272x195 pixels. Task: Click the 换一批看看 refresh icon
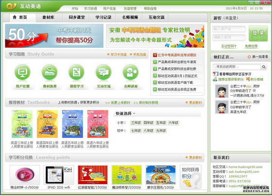[249, 57]
